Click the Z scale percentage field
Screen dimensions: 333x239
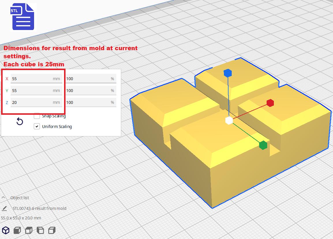(x=91, y=103)
